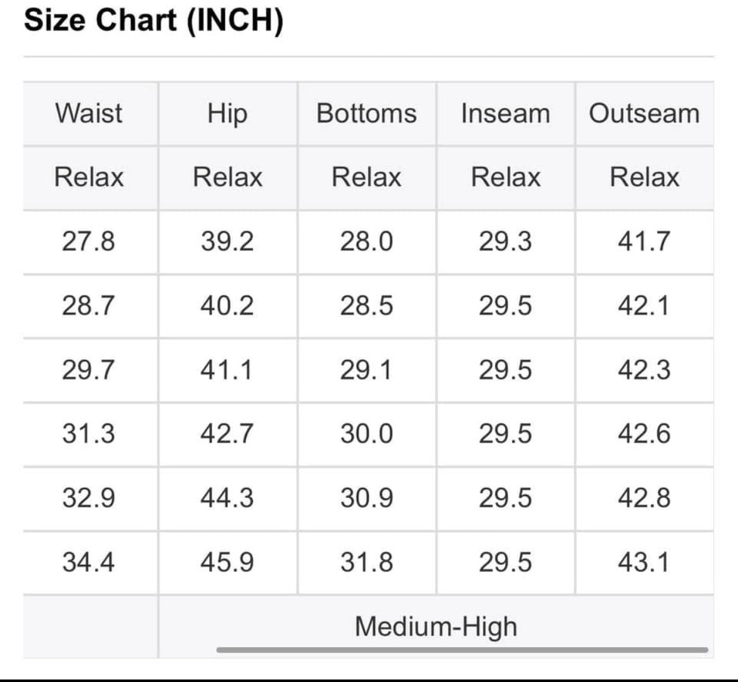
Task: Click the hip value 42.7
Action: click(x=227, y=433)
